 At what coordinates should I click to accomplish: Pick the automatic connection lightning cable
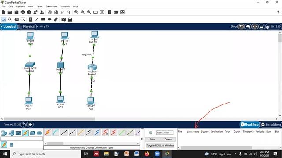pyautogui.click(x=48, y=133)
